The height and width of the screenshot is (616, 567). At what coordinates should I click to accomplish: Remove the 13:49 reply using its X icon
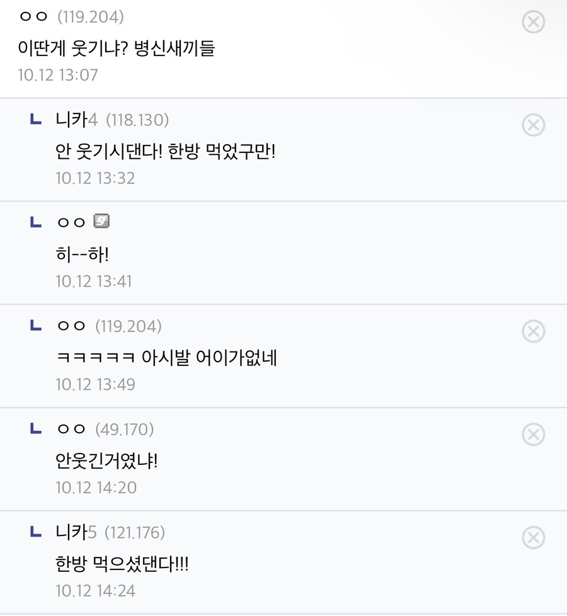click(533, 331)
